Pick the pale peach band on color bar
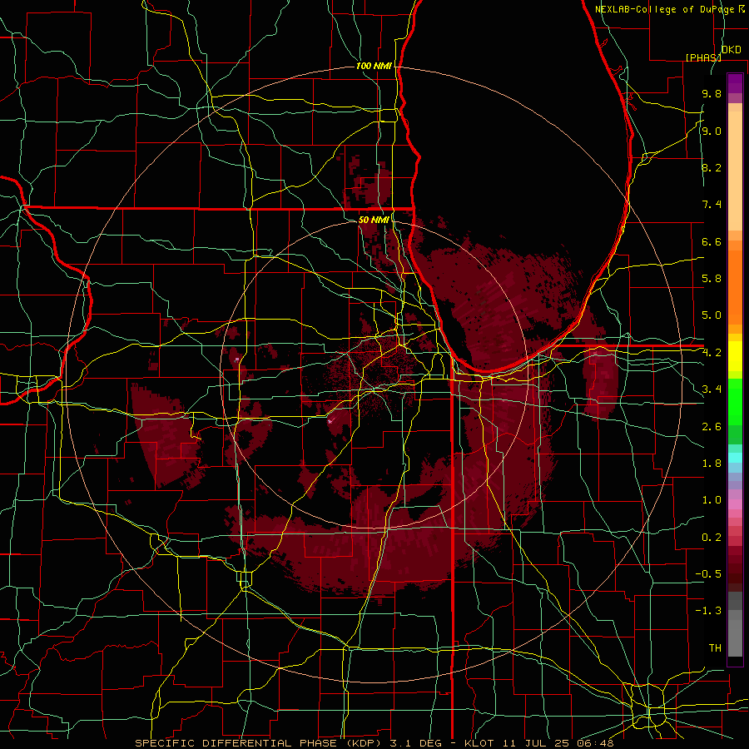This screenshot has width=749, height=749. pos(735,172)
